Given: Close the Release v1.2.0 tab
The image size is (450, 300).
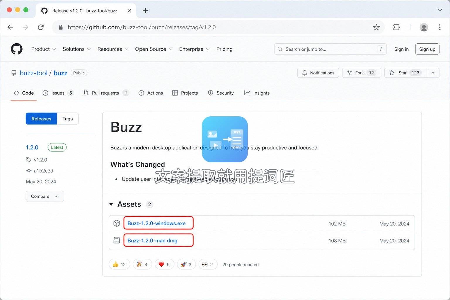Looking at the screenshot, I should coord(129,11).
